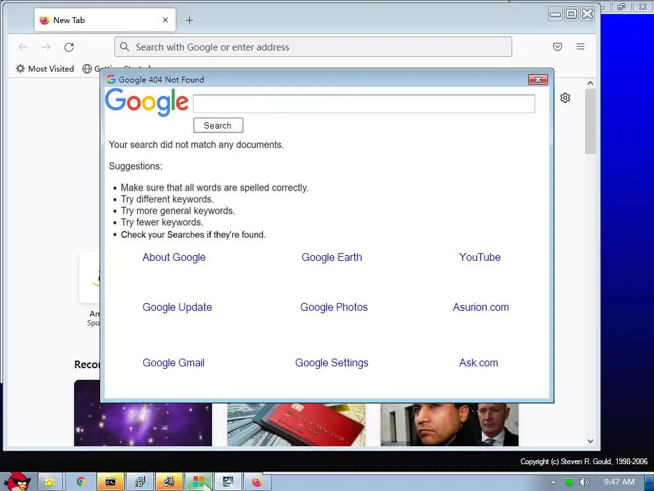
Task: Open the Most Visited bookmarks folder
Action: click(x=45, y=68)
